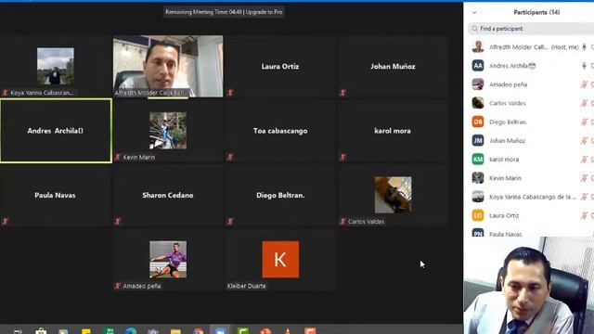Click muted mic icon beside Carlos Valdes name
Image resolution: width=594 pixels, height=334 pixels.
point(342,221)
